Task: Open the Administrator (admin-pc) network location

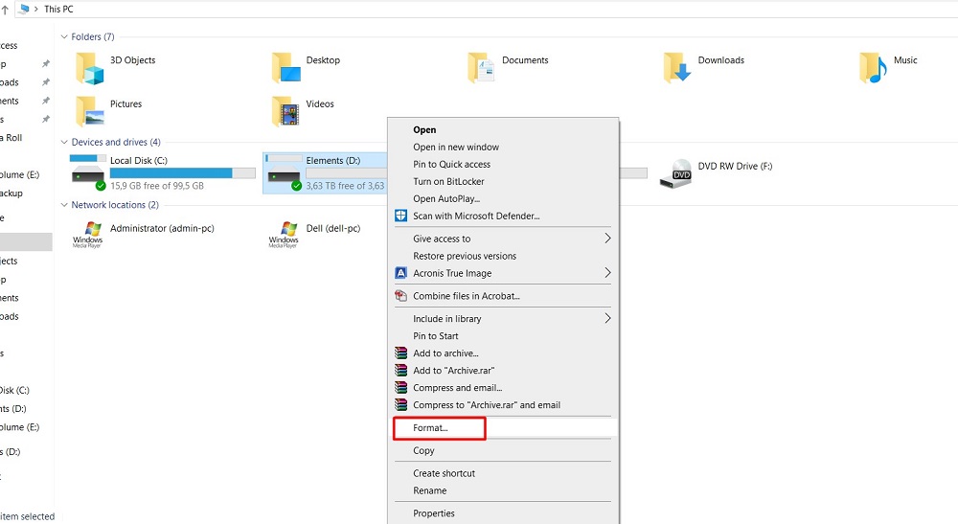Action: 91,234
